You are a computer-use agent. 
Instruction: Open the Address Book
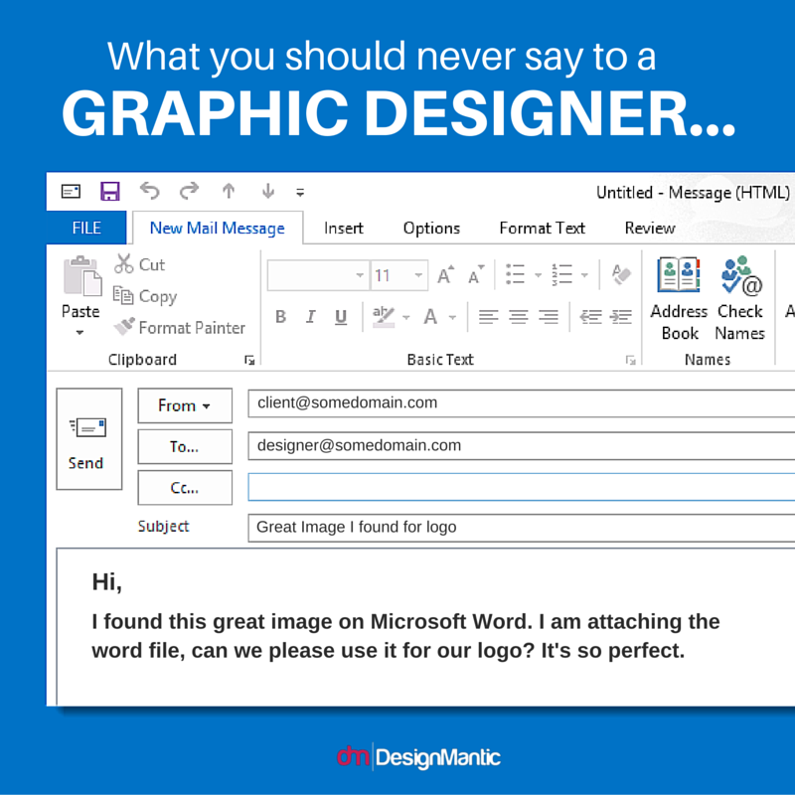tap(679, 298)
